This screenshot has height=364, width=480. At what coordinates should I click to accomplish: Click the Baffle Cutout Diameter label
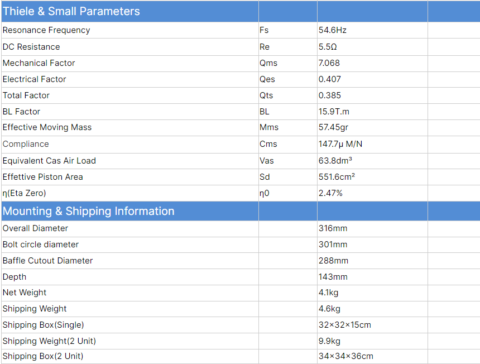[x=47, y=261]
